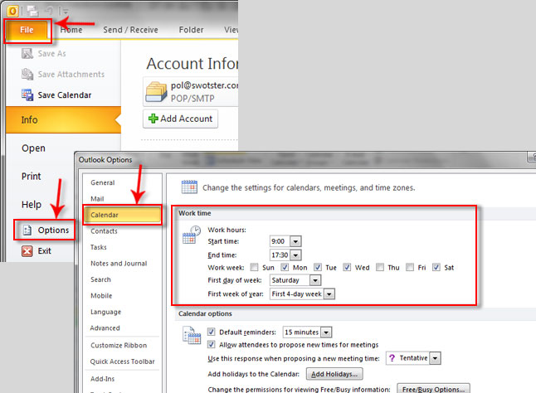This screenshot has height=393, width=536.
Task: Open the Default reminders 15 minutes dropdown
Action: (326, 332)
